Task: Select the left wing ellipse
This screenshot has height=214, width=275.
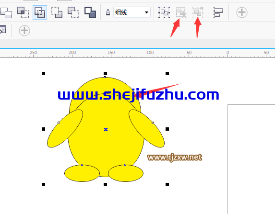Action: [x=65, y=128]
